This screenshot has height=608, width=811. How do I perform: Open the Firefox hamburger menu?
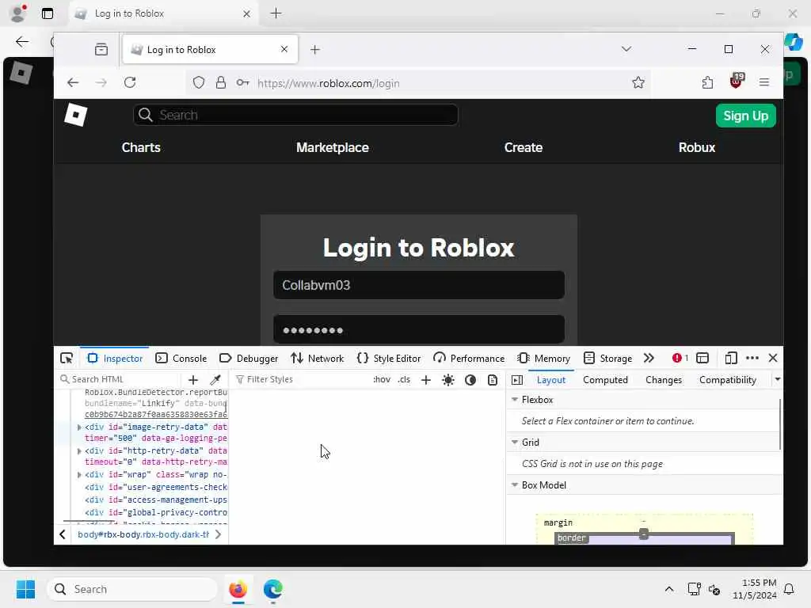tap(764, 82)
